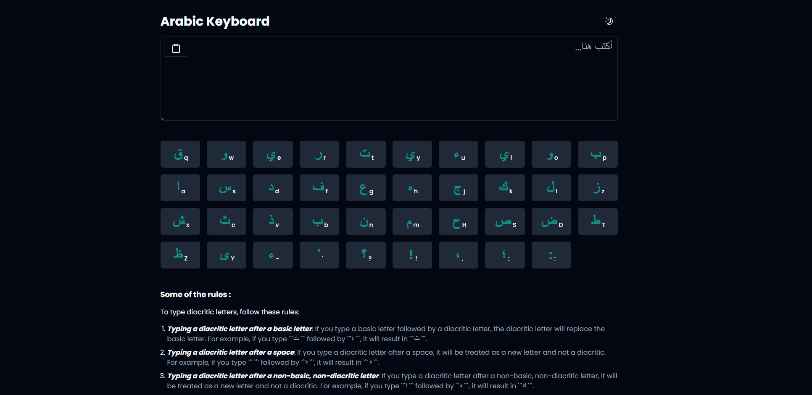Image resolution: width=812 pixels, height=395 pixels.
Task: Tap the ض key labeled capital D
Action: pos(551,221)
